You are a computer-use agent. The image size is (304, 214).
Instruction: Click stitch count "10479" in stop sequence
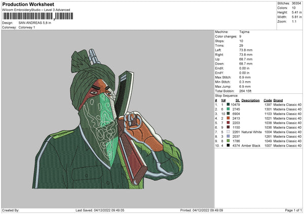click(236, 104)
